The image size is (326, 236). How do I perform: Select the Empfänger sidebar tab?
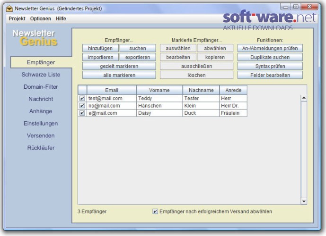pyautogui.click(x=41, y=62)
